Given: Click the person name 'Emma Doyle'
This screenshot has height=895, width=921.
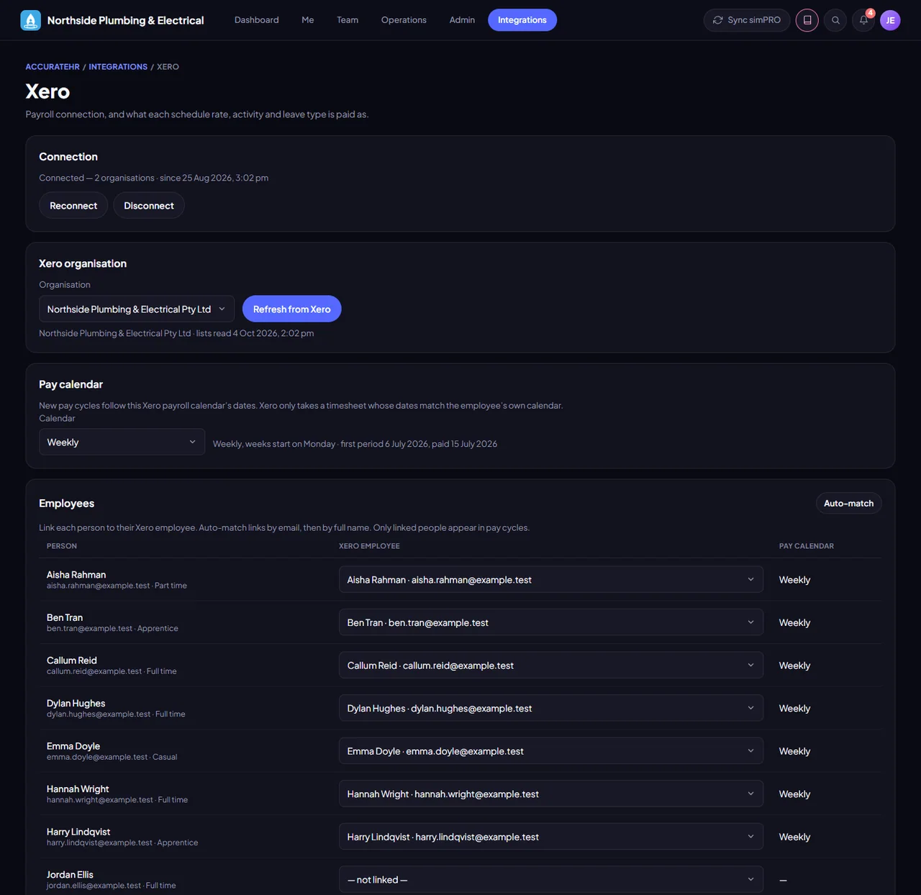Looking at the screenshot, I should coord(73,746).
